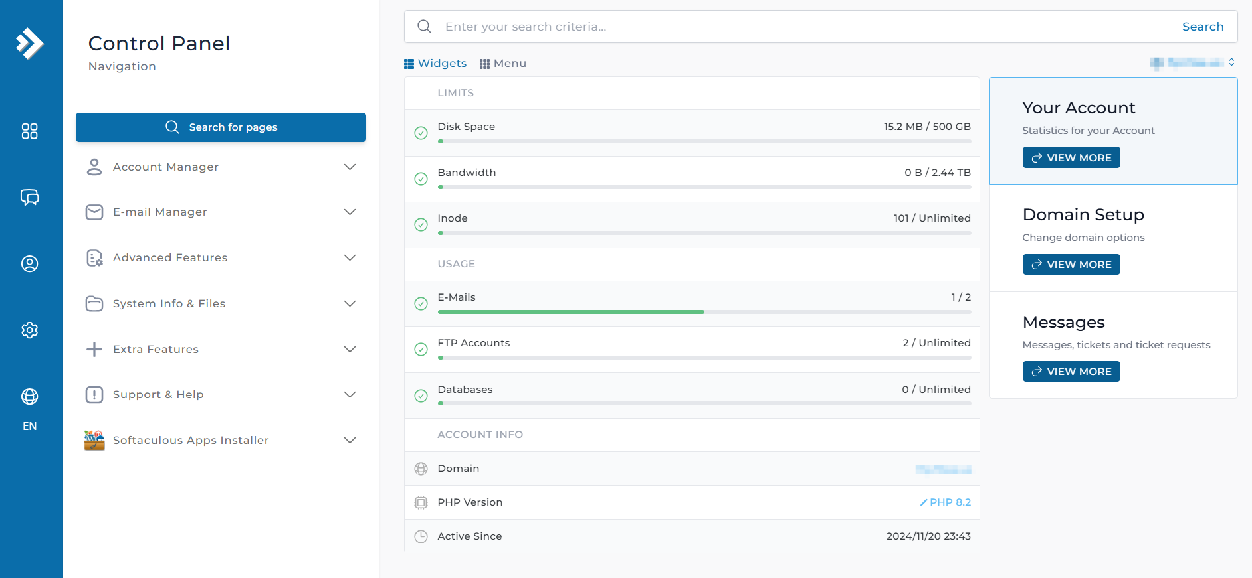1252x578 pixels.
Task: Open the dashboard grid icon in sidebar
Action: [30, 131]
